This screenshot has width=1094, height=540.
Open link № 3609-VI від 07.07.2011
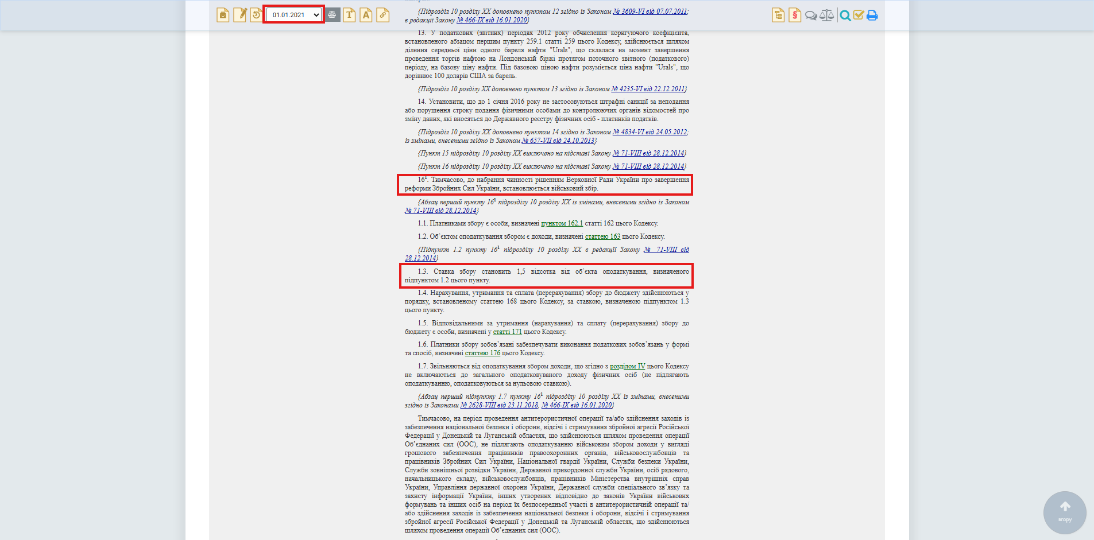pyautogui.click(x=650, y=11)
